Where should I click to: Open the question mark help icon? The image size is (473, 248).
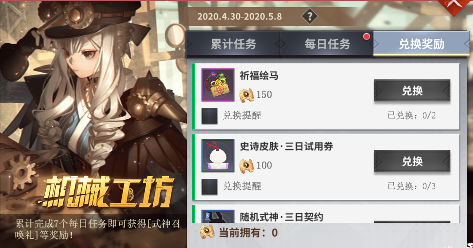pos(310,16)
